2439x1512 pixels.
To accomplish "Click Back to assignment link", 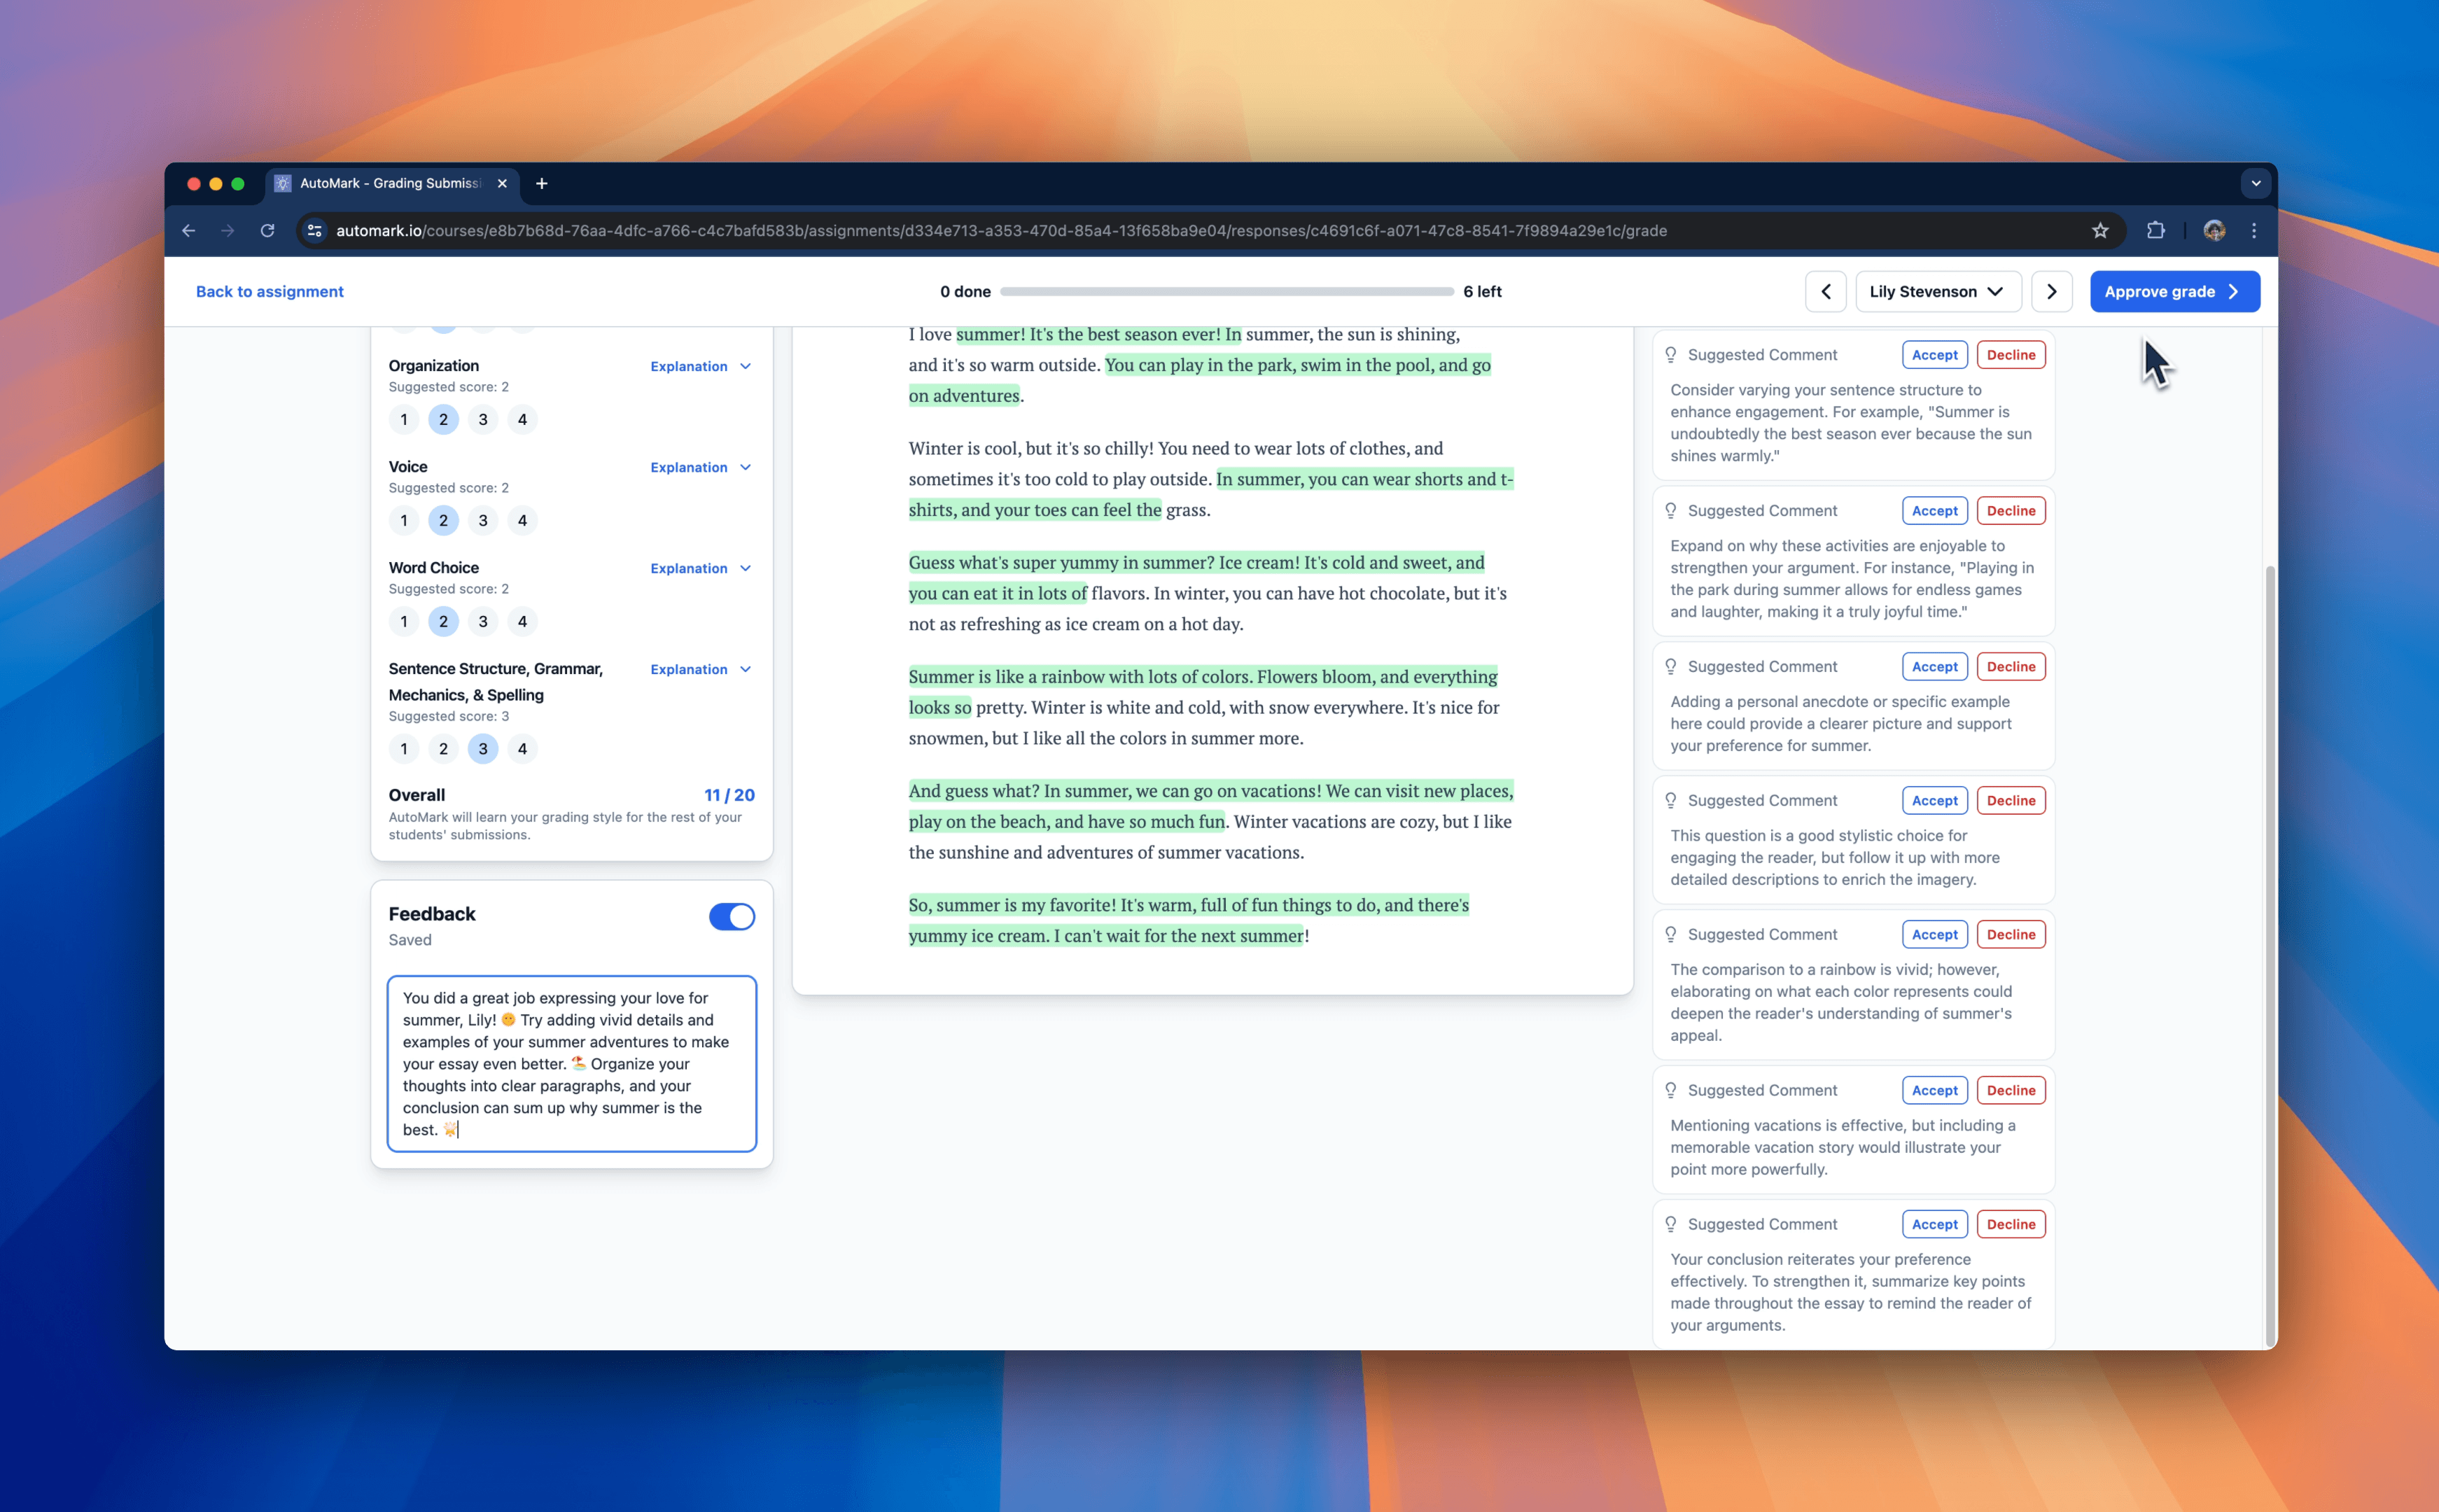I will pyautogui.click(x=268, y=291).
